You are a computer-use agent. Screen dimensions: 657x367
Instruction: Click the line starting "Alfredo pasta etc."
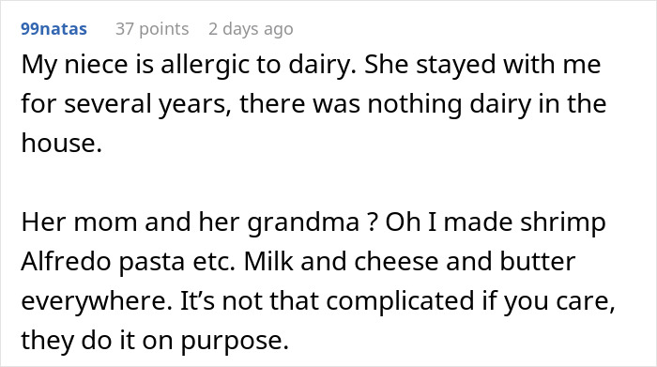(x=298, y=262)
